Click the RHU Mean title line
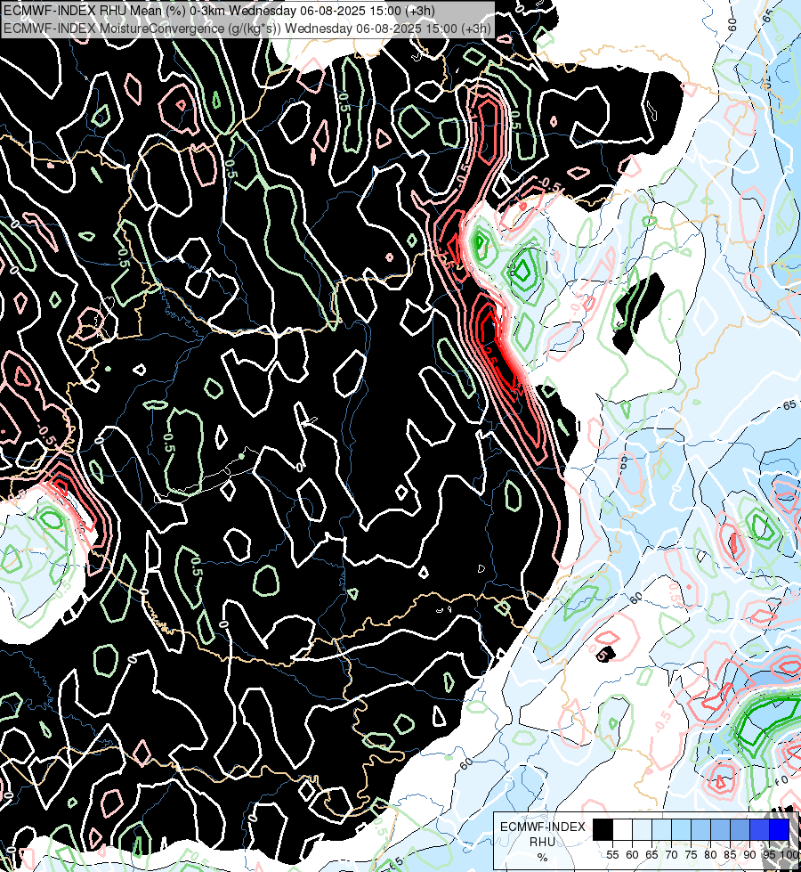The height and width of the screenshot is (872, 801). point(219,10)
